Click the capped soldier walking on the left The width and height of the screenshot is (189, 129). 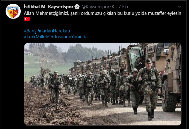click(55, 87)
